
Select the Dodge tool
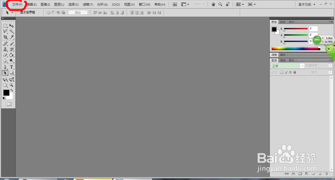pyautogui.click(x=11, y=61)
